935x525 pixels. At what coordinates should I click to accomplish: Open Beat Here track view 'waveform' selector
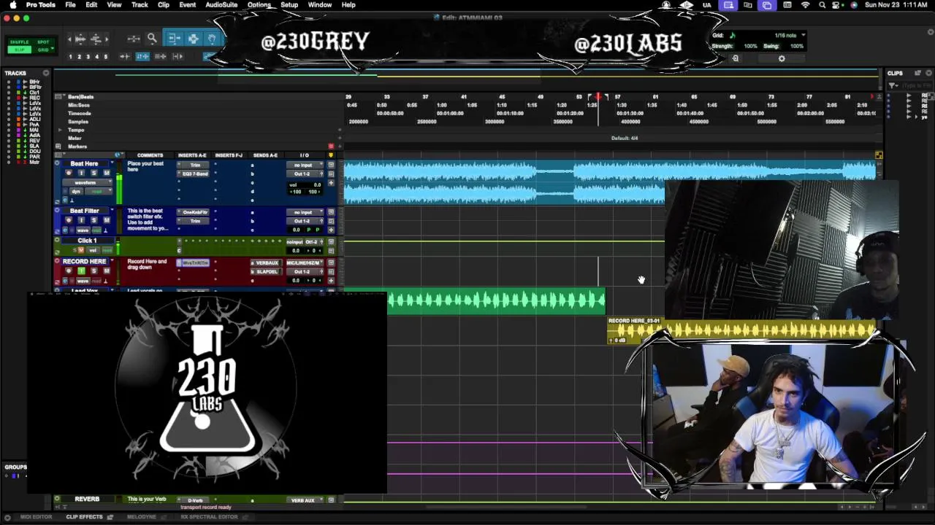(x=85, y=182)
